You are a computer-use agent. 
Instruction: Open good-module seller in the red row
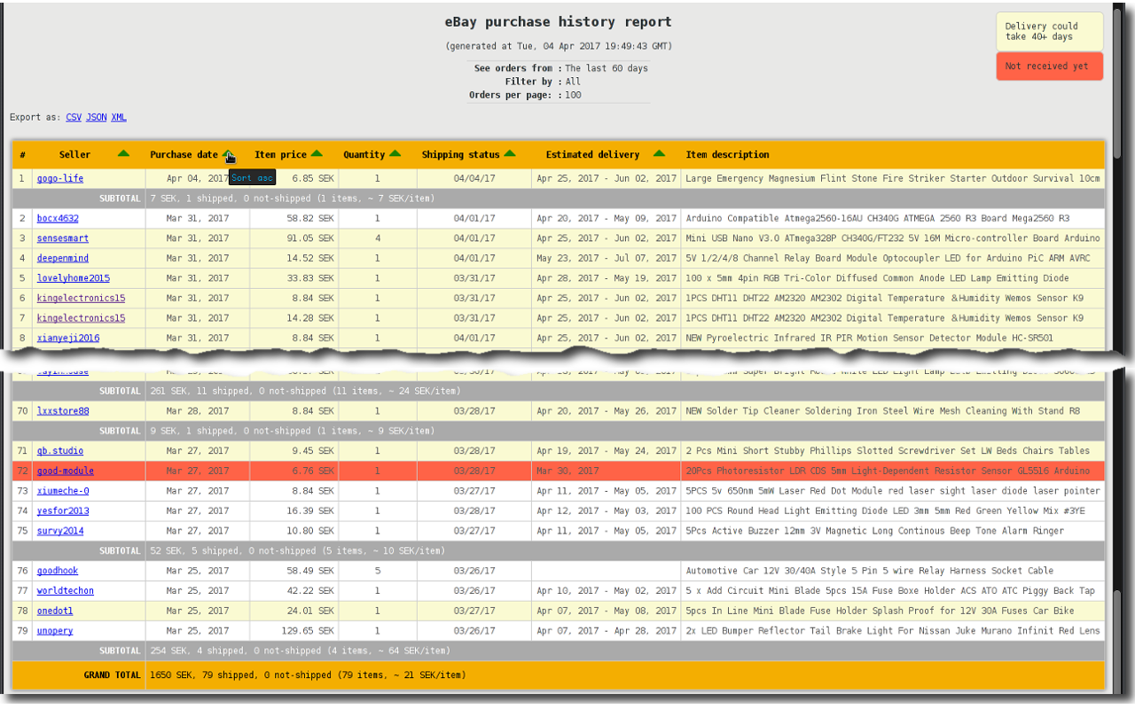click(66, 471)
